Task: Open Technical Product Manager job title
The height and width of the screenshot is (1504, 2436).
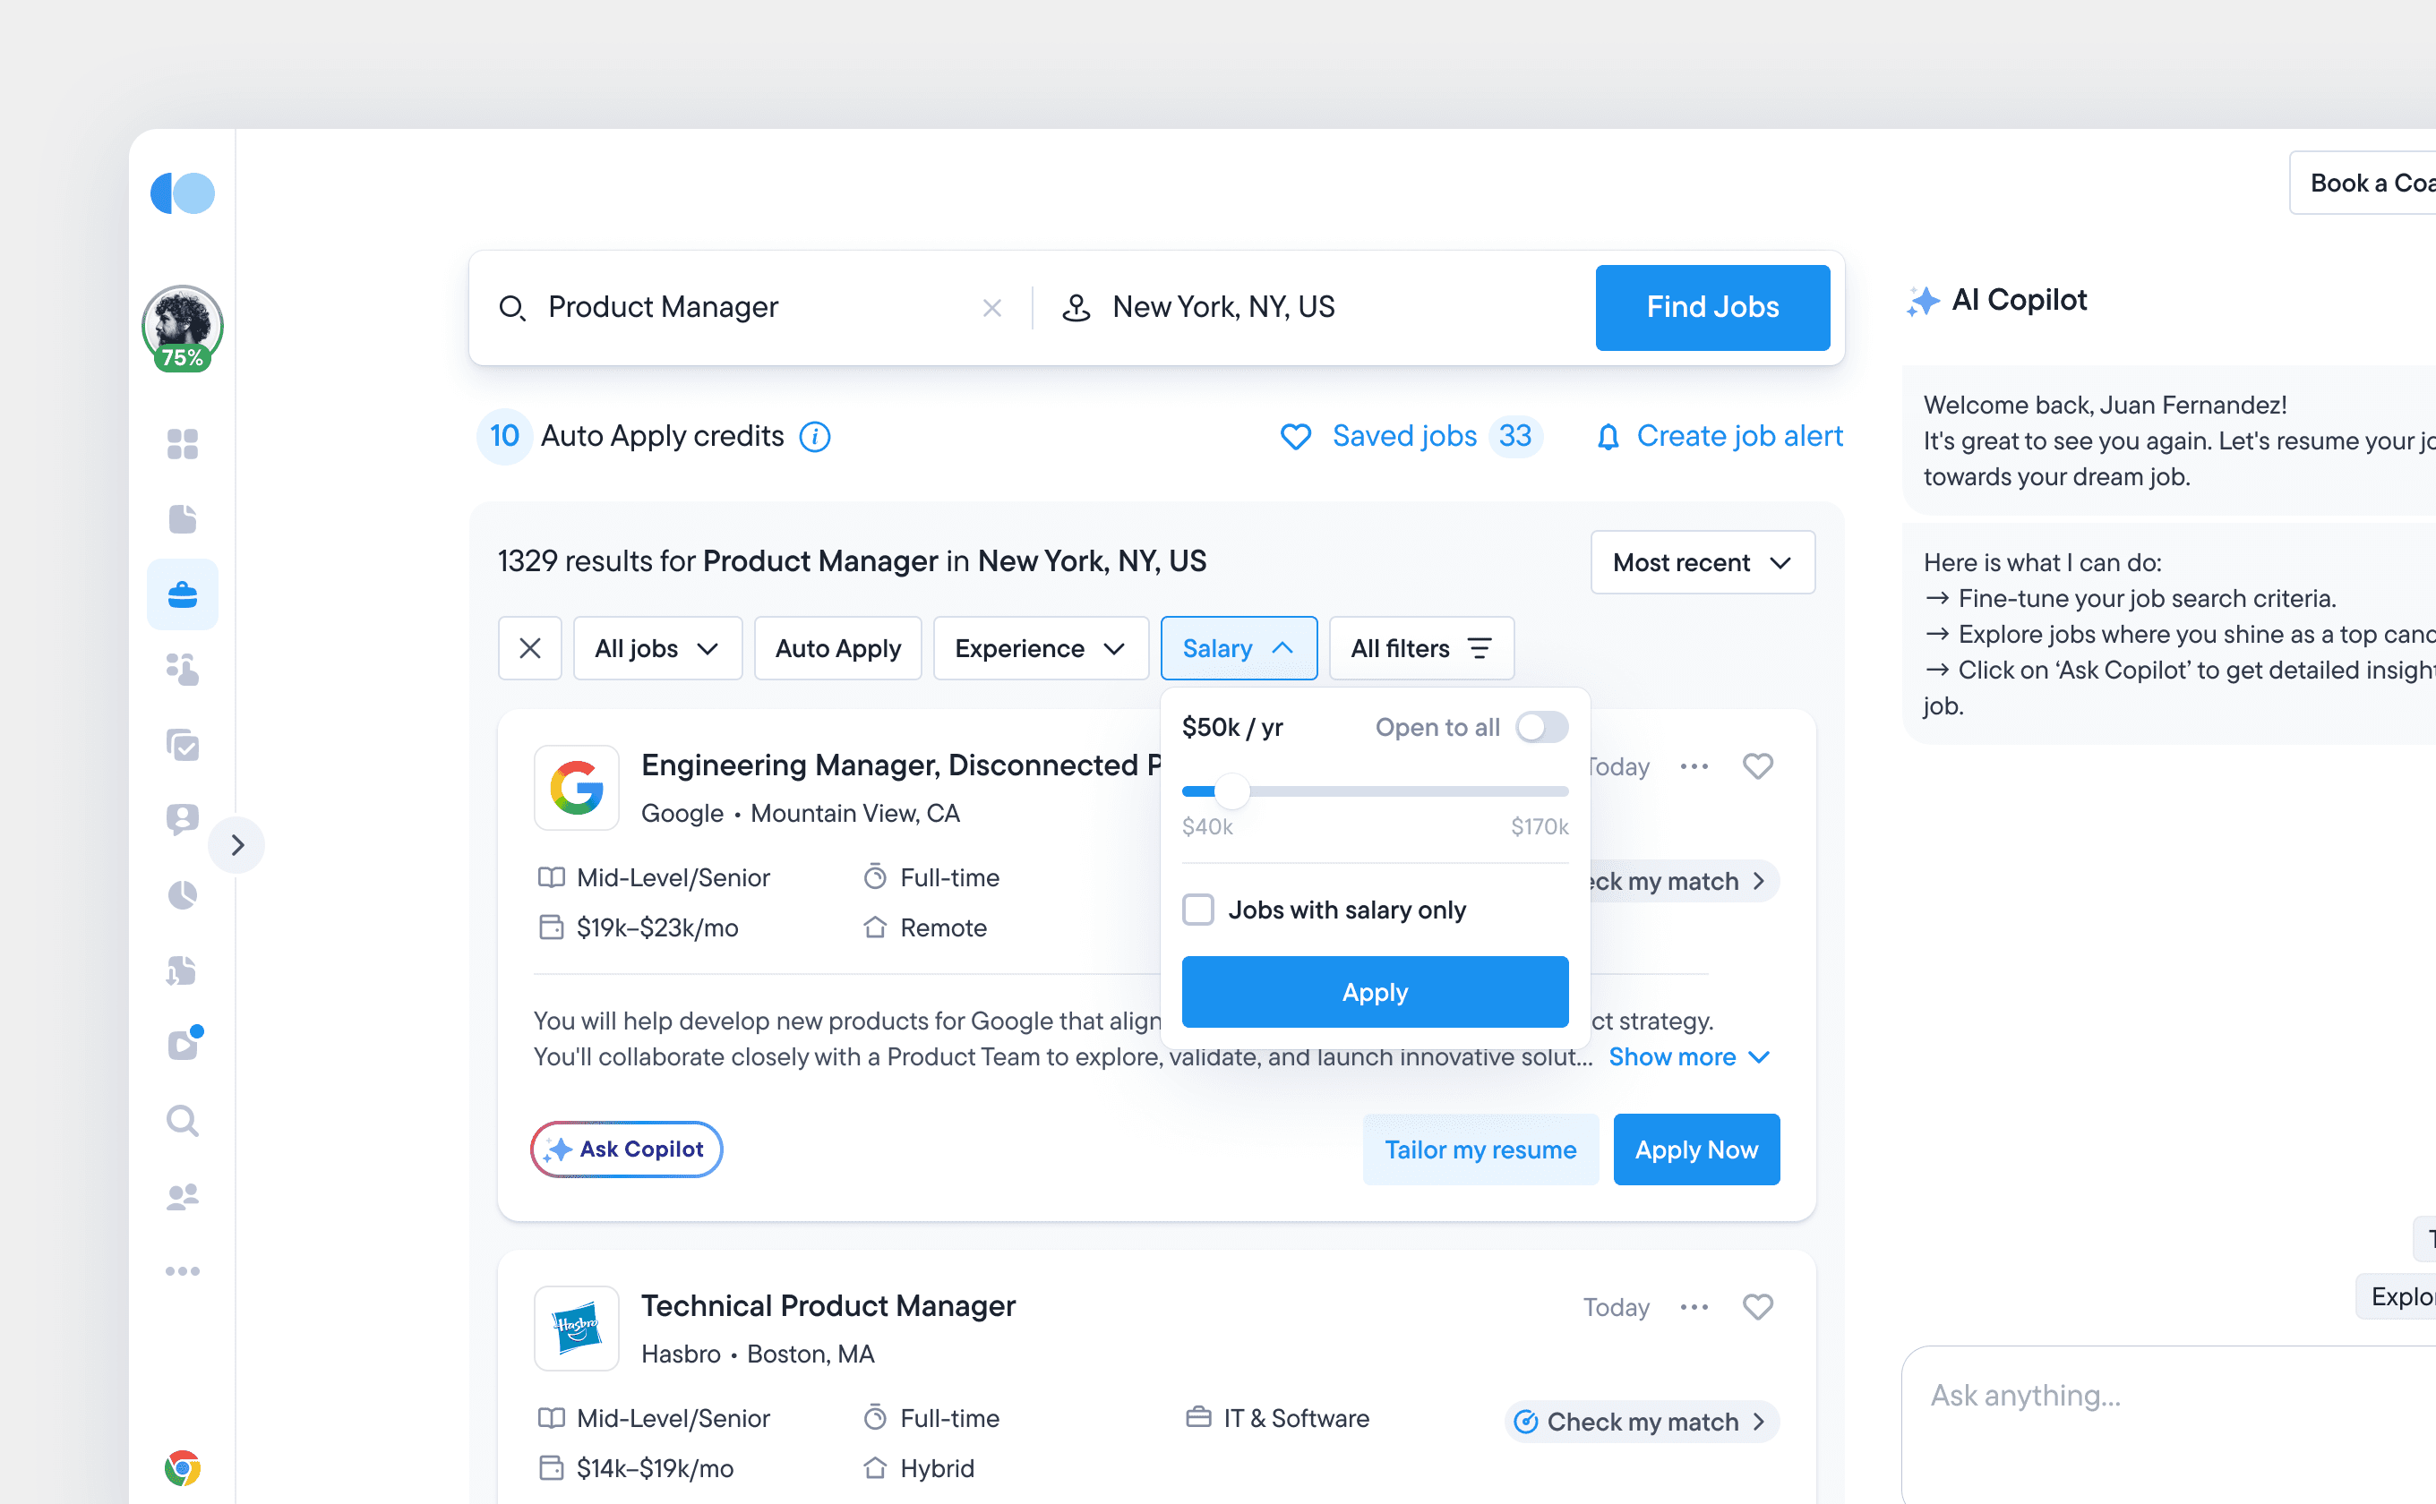Action: 828,1305
